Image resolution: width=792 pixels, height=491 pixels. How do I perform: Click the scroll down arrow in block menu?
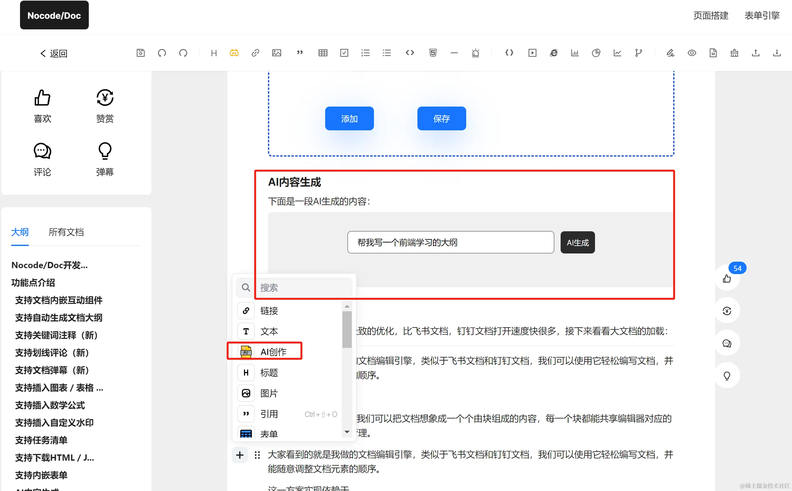point(347,432)
